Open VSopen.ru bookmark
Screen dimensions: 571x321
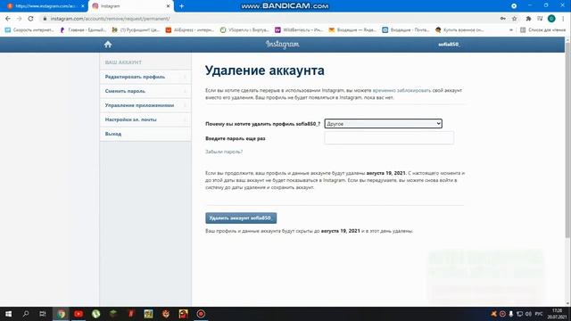pos(244,29)
